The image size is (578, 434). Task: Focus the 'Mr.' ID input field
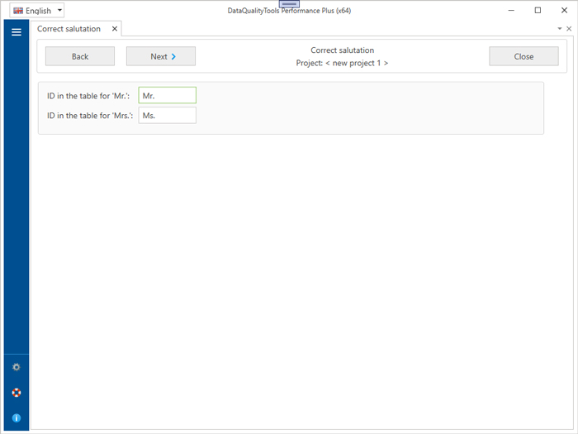(168, 96)
